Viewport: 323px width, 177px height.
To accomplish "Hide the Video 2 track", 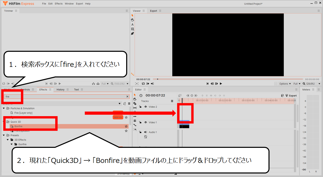I will point(146,107).
